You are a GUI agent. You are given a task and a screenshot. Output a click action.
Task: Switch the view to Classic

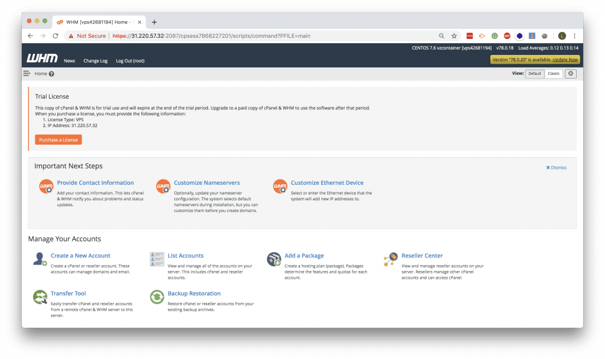[554, 73]
